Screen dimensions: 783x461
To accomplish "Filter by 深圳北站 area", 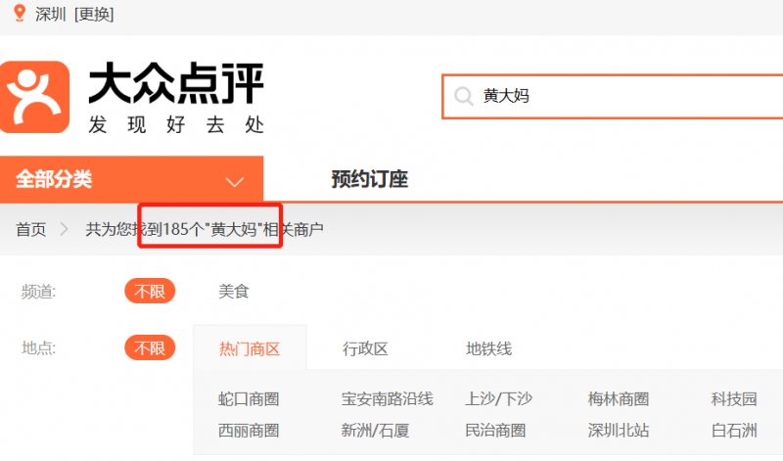I will tap(619, 431).
